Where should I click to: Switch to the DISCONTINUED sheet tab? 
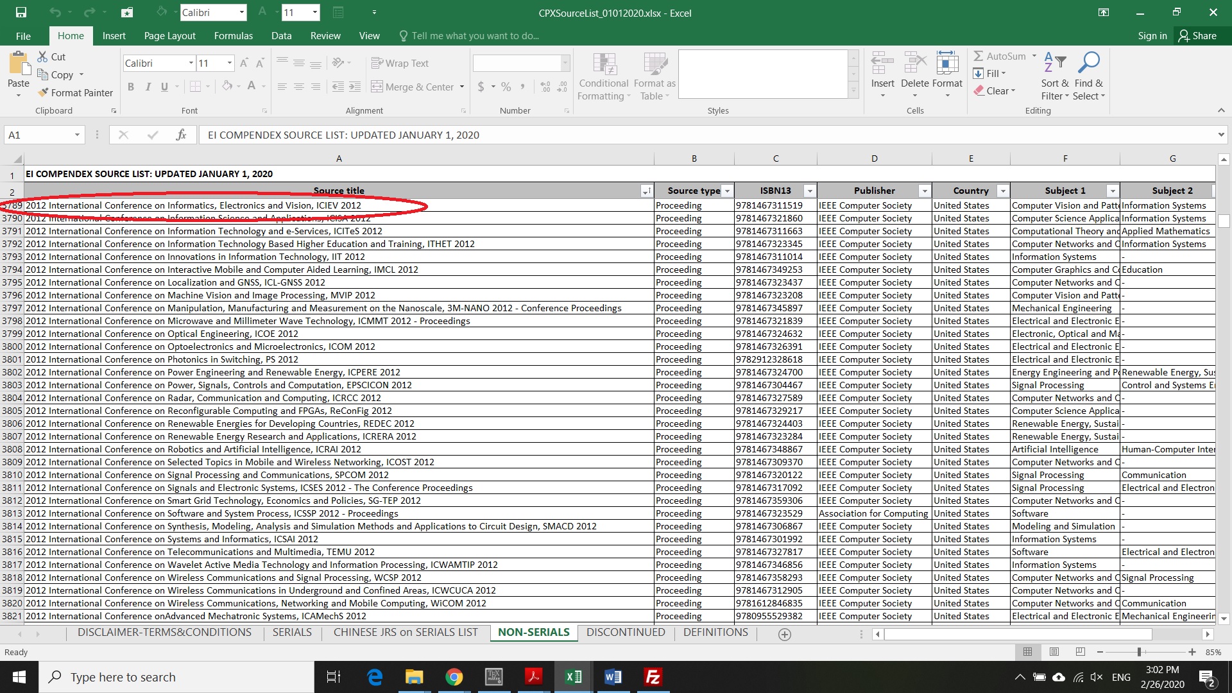click(625, 632)
